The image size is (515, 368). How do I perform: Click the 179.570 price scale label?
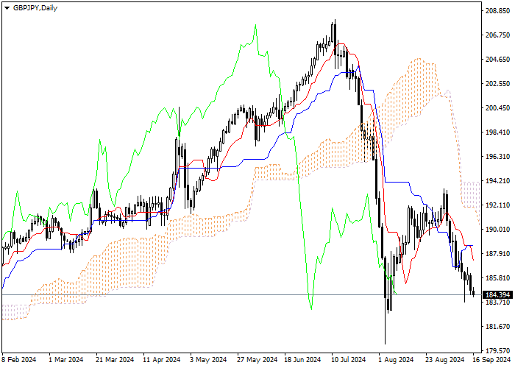coord(497,351)
